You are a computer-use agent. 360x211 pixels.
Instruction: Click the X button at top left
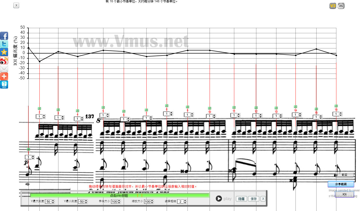pyautogui.click(x=16, y=5)
